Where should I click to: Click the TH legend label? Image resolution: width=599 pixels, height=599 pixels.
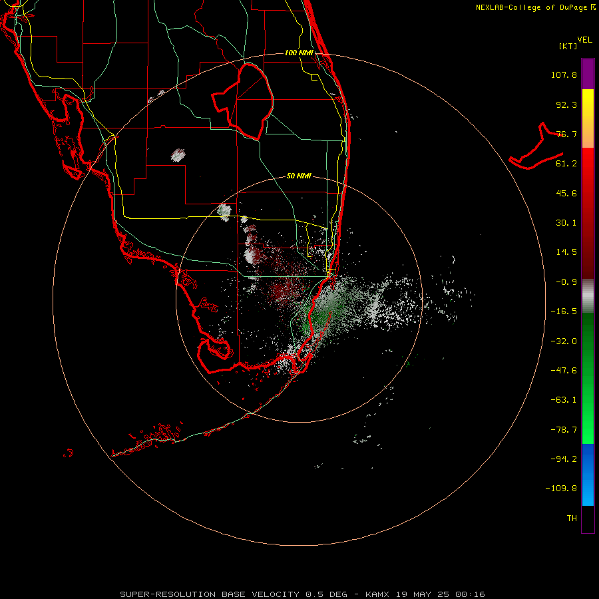tap(572, 518)
